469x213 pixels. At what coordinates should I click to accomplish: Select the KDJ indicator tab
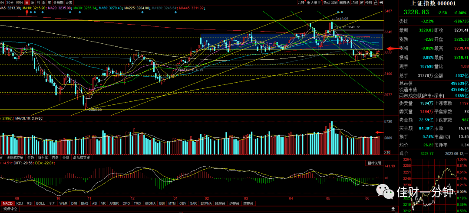(x=20, y=203)
